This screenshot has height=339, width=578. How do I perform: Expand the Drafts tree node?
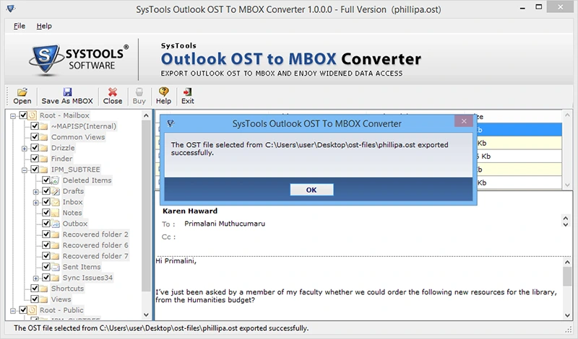(35, 192)
